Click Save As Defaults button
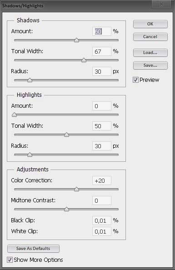 [x=33, y=249]
